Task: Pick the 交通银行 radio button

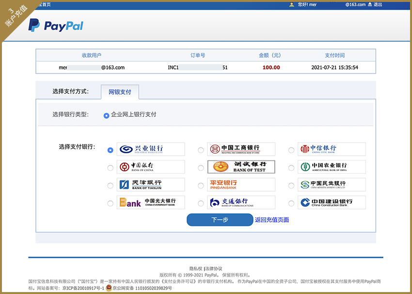Action: [x=201, y=203]
